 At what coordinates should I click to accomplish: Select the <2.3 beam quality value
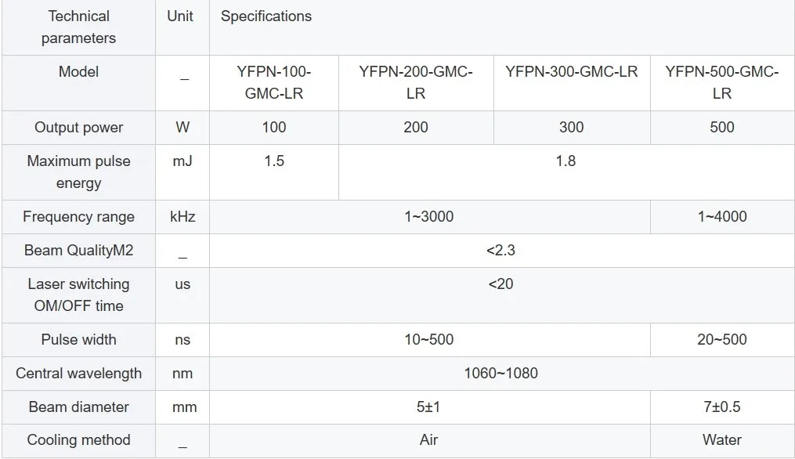(x=501, y=251)
